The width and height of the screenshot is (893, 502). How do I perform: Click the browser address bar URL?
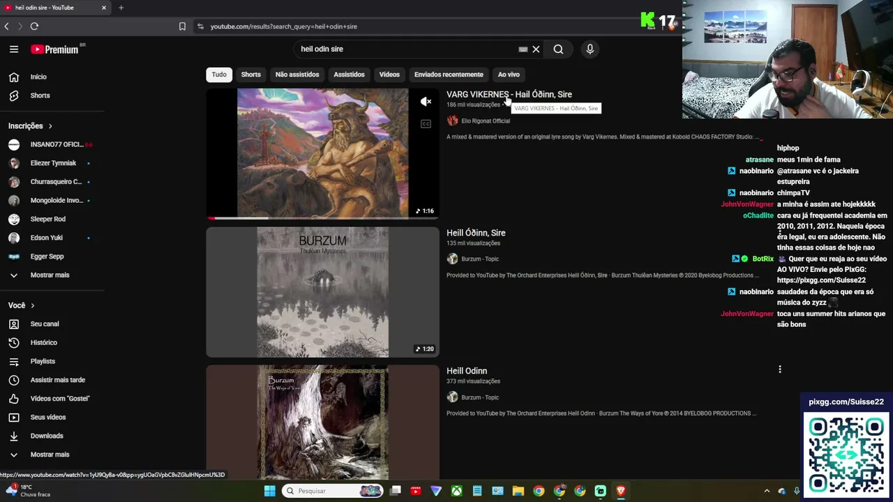coord(284,26)
